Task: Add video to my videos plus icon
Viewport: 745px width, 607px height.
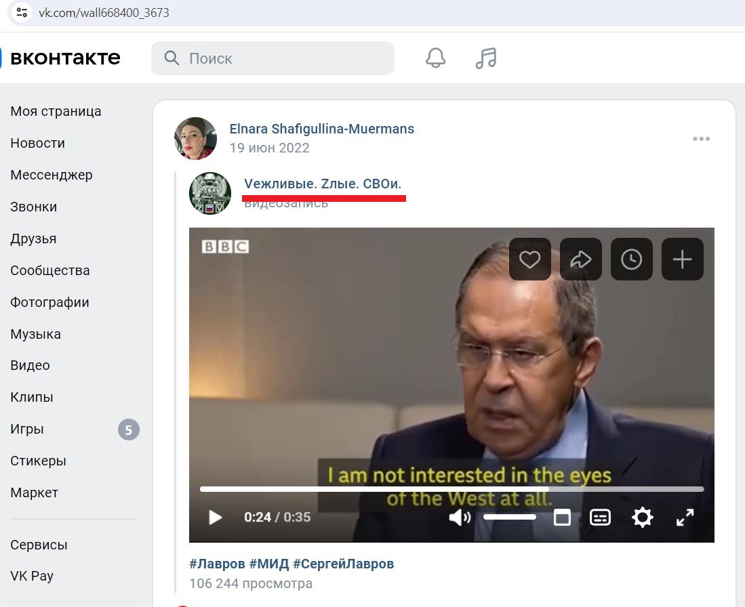Action: coord(682,259)
